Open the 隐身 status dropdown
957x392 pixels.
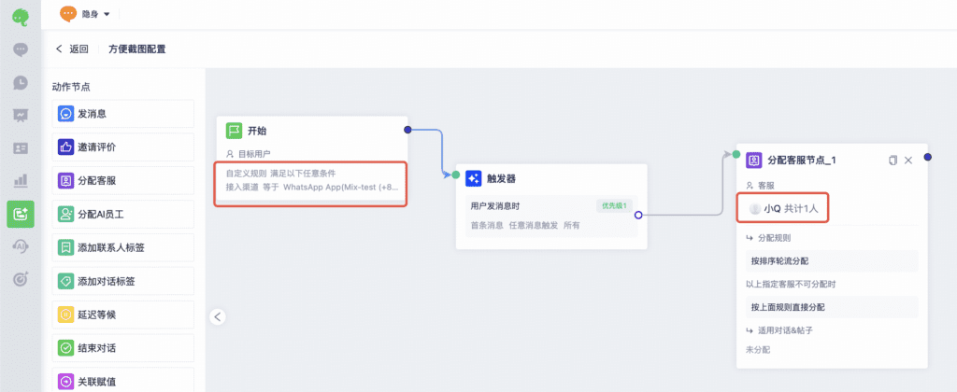tap(87, 14)
